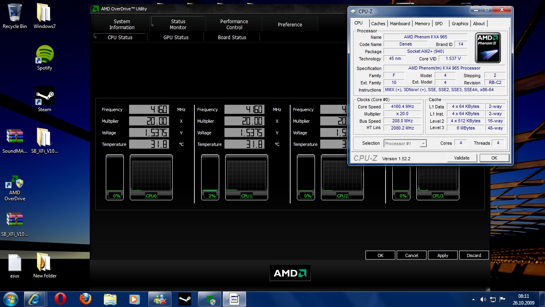Click the Code Name field showing Deneb
545x307 pixels.
click(x=406, y=44)
